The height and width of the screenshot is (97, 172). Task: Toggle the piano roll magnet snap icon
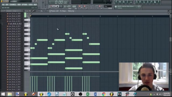(30, 11)
